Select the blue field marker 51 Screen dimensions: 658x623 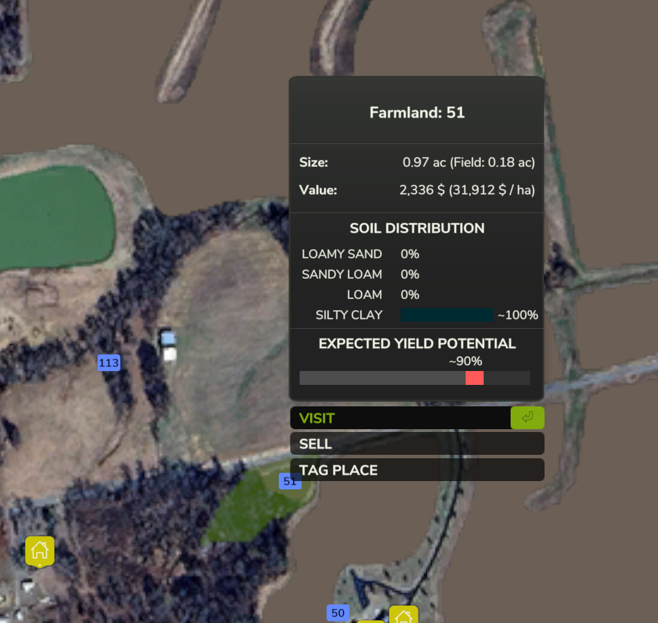click(290, 481)
